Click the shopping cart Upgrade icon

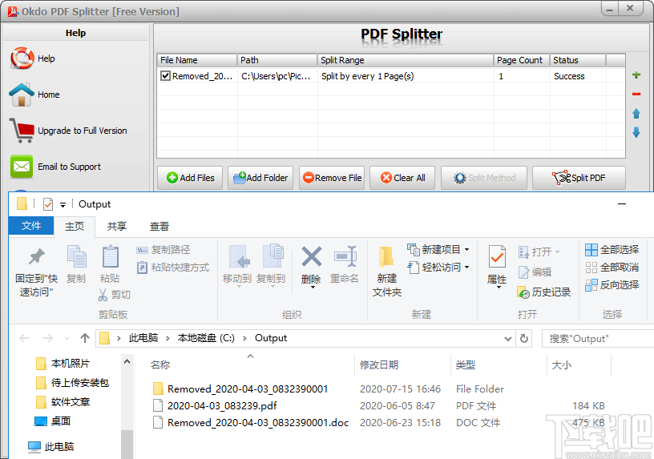22,131
